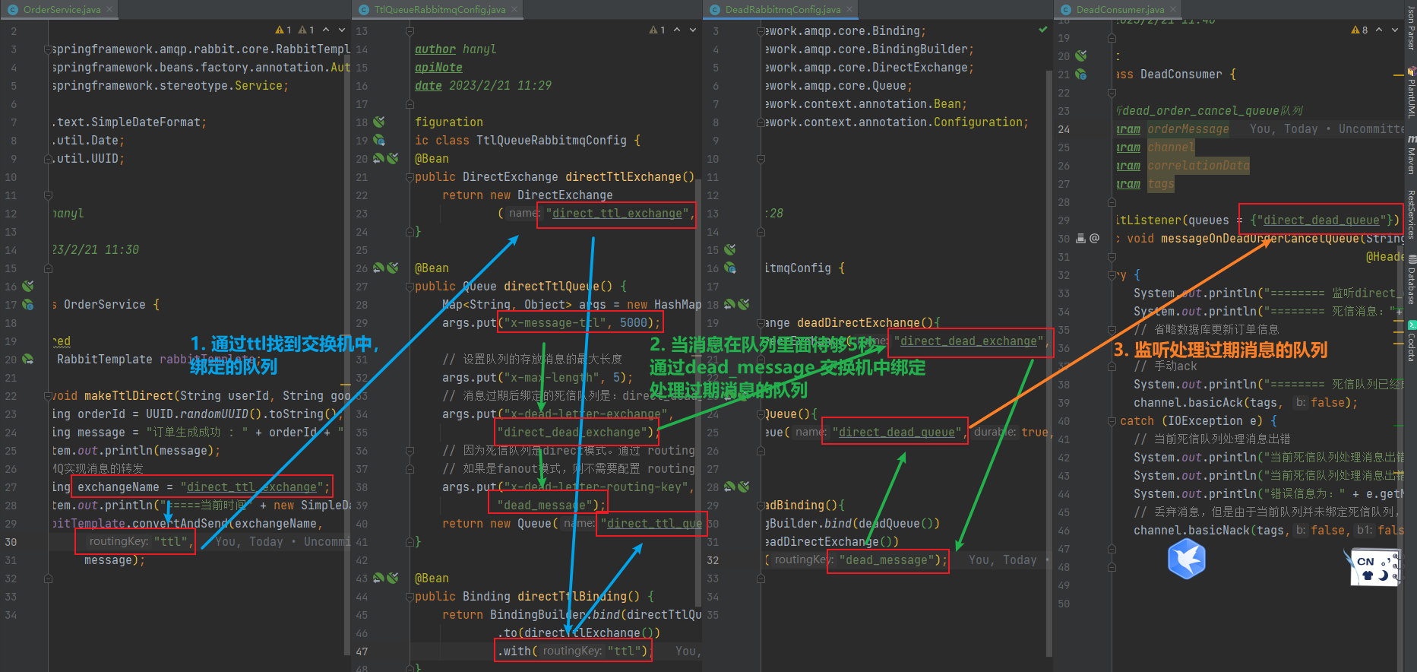Click Spring leaf icon on TtlQueueRabbitmqConfig line 26
This screenshot has height=672, width=1417.
[x=393, y=268]
